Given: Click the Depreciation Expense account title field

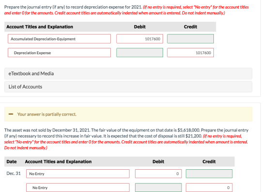Looking at the screenshot, I should pos(59,53).
